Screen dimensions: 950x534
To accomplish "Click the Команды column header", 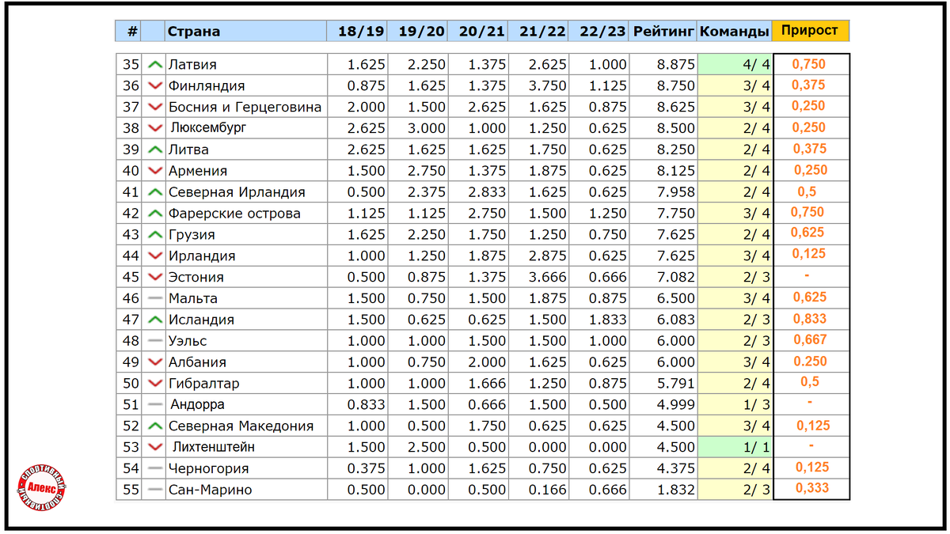I will point(734,31).
